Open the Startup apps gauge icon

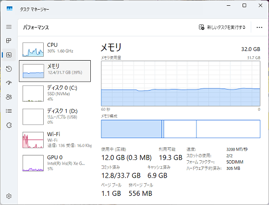pyautogui.click(x=9, y=83)
